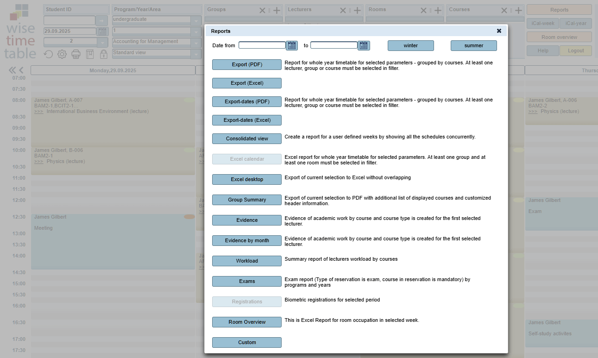Open the Accounting for Management dropdown
Image resolution: width=598 pixels, height=358 pixels.
click(x=196, y=43)
